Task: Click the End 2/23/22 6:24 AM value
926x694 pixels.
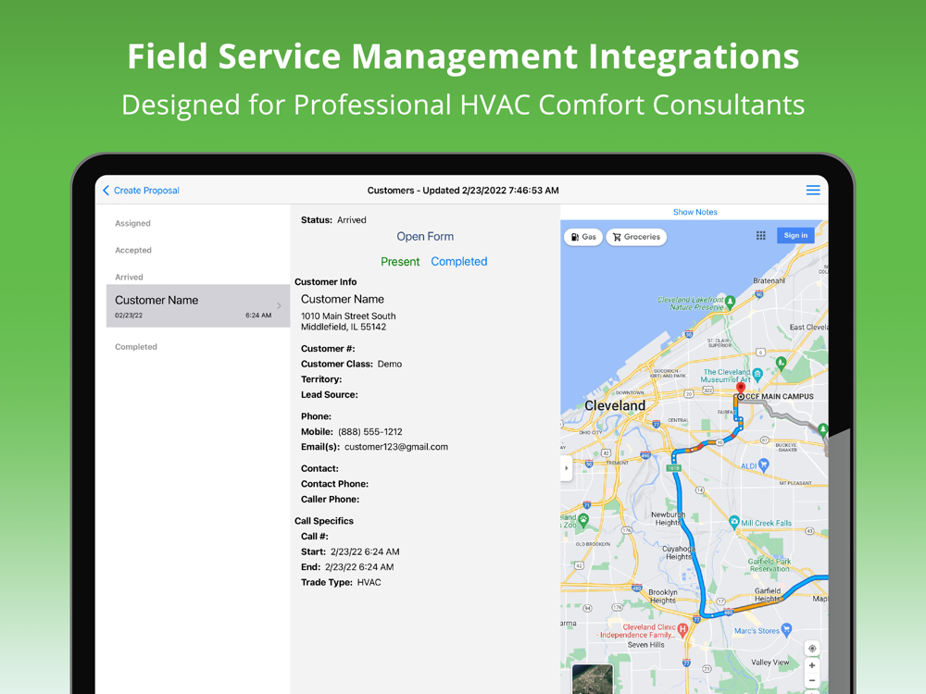Action: 359,566
